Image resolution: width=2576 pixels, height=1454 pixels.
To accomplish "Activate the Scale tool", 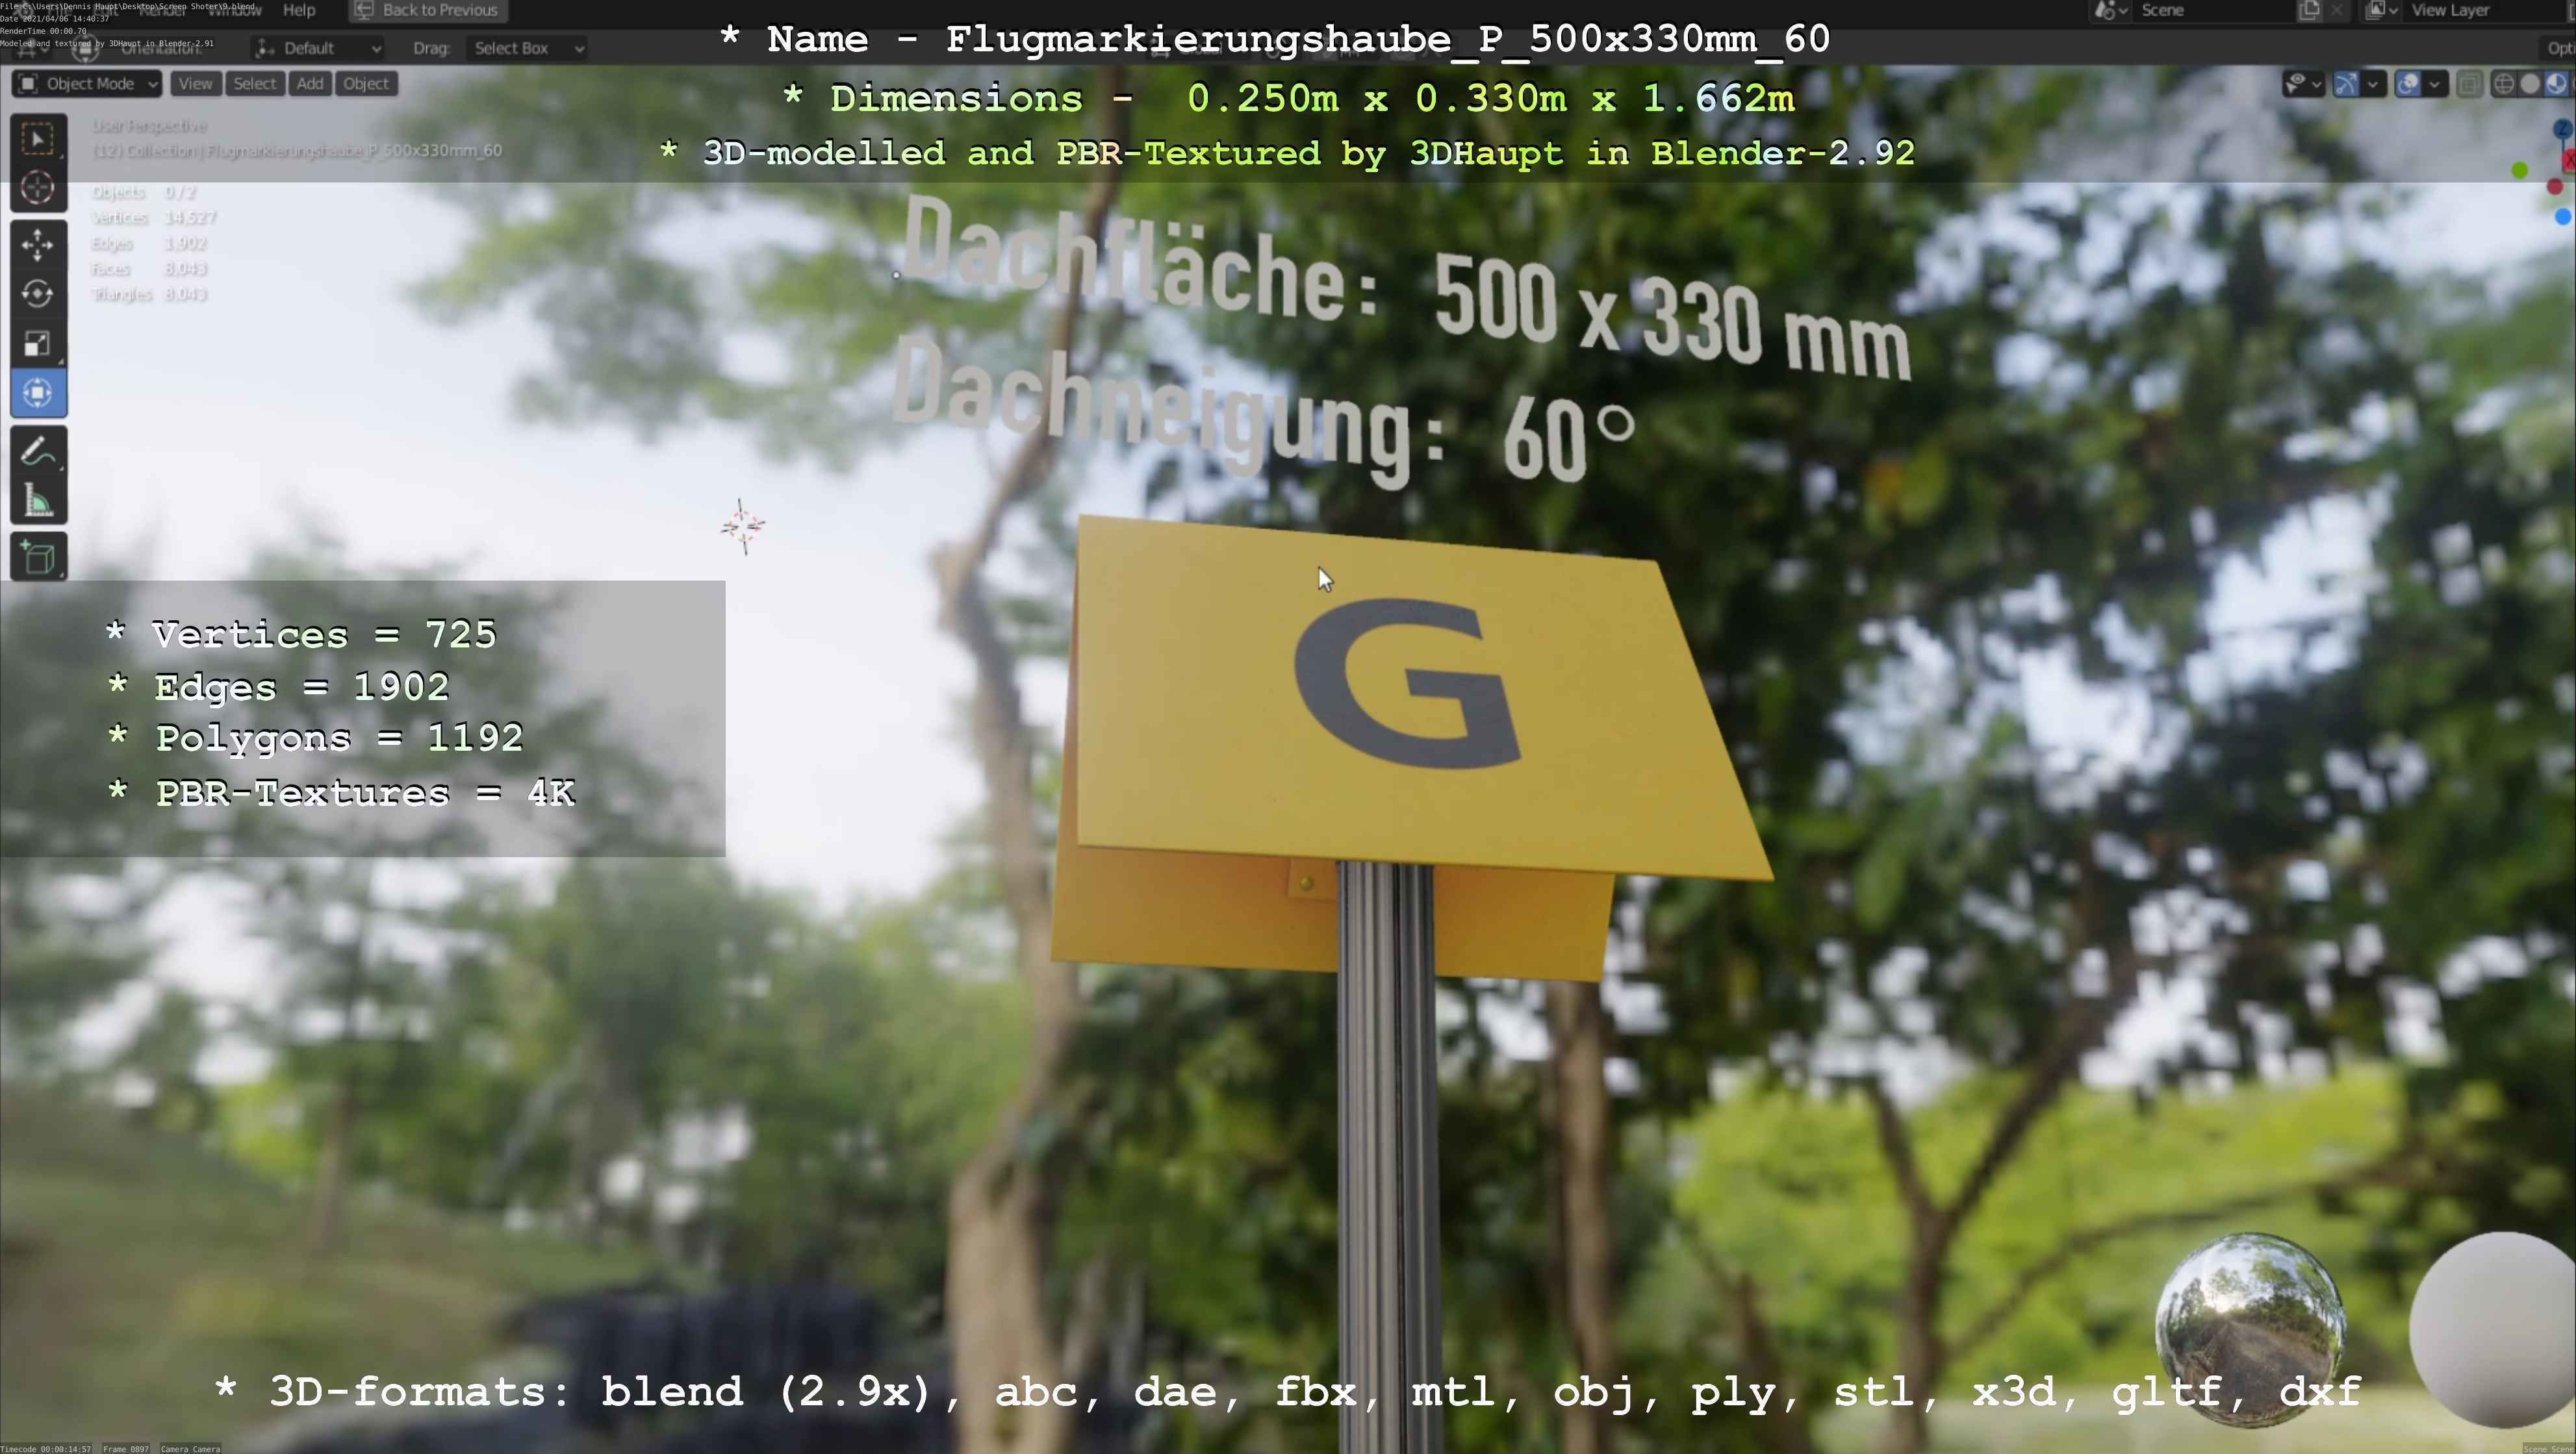I will (38, 344).
